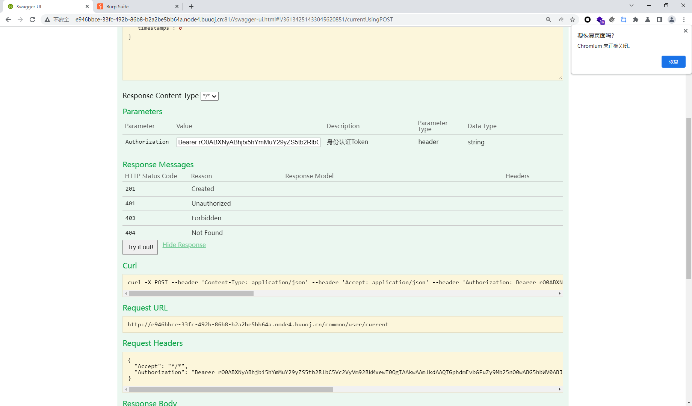Open the zoom magnifier icon in address bar
This screenshot has height=406, width=692.
(548, 20)
